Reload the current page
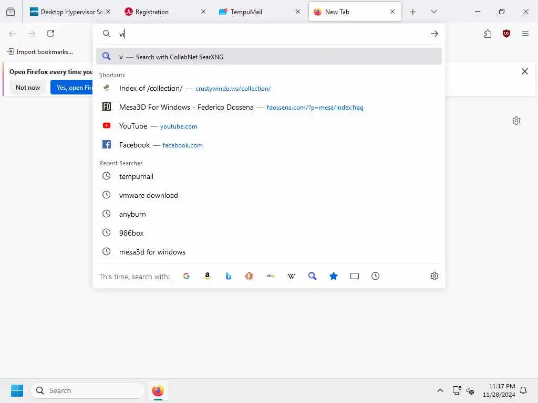The height and width of the screenshot is (403, 538). 50,34
